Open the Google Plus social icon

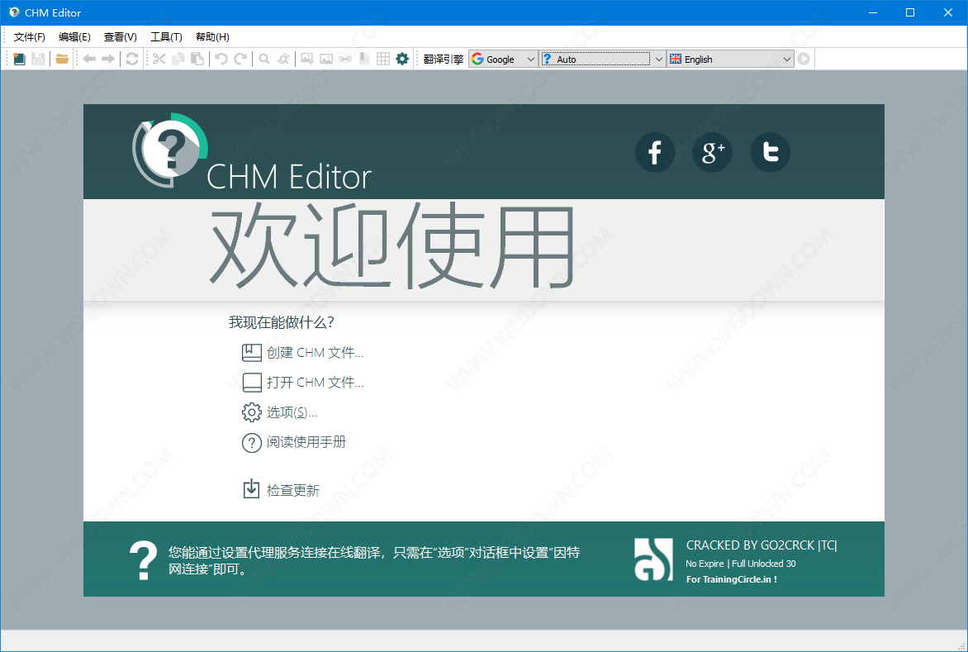[x=712, y=153]
